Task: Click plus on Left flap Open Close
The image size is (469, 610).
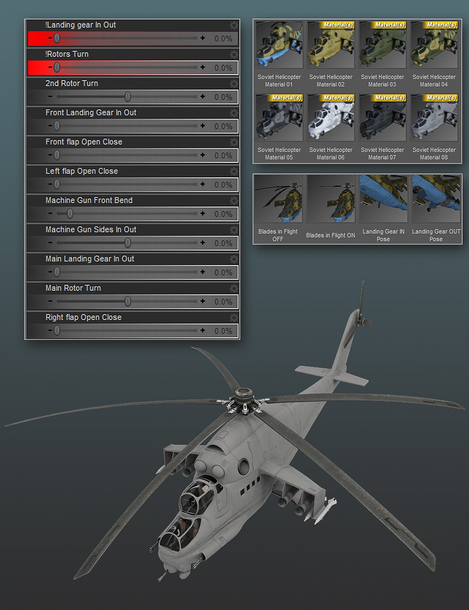Action: (x=203, y=184)
